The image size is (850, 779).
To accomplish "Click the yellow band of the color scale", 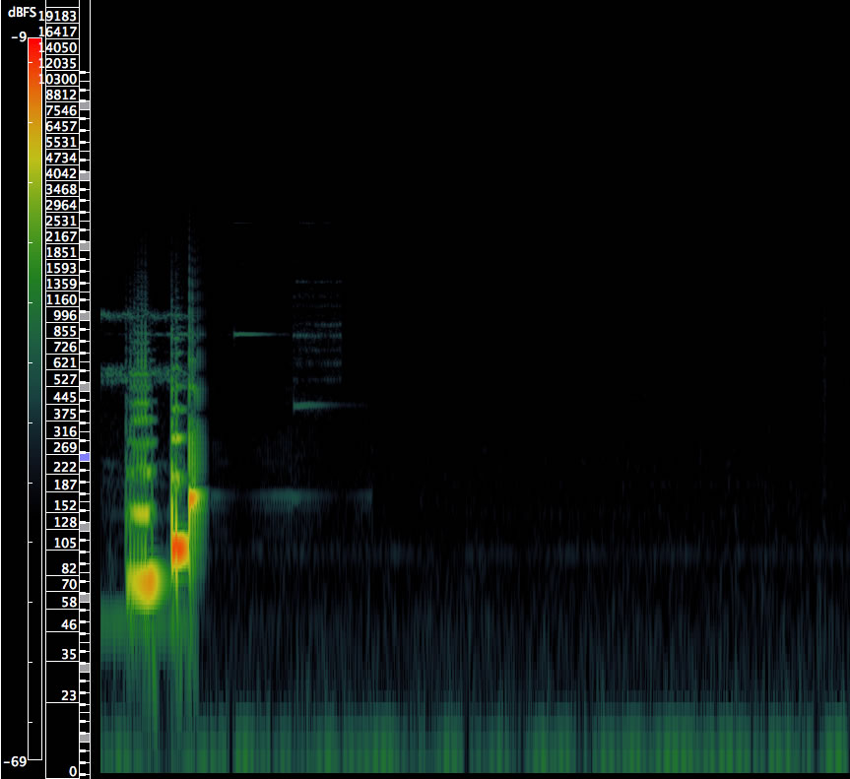I will (x=34, y=148).
